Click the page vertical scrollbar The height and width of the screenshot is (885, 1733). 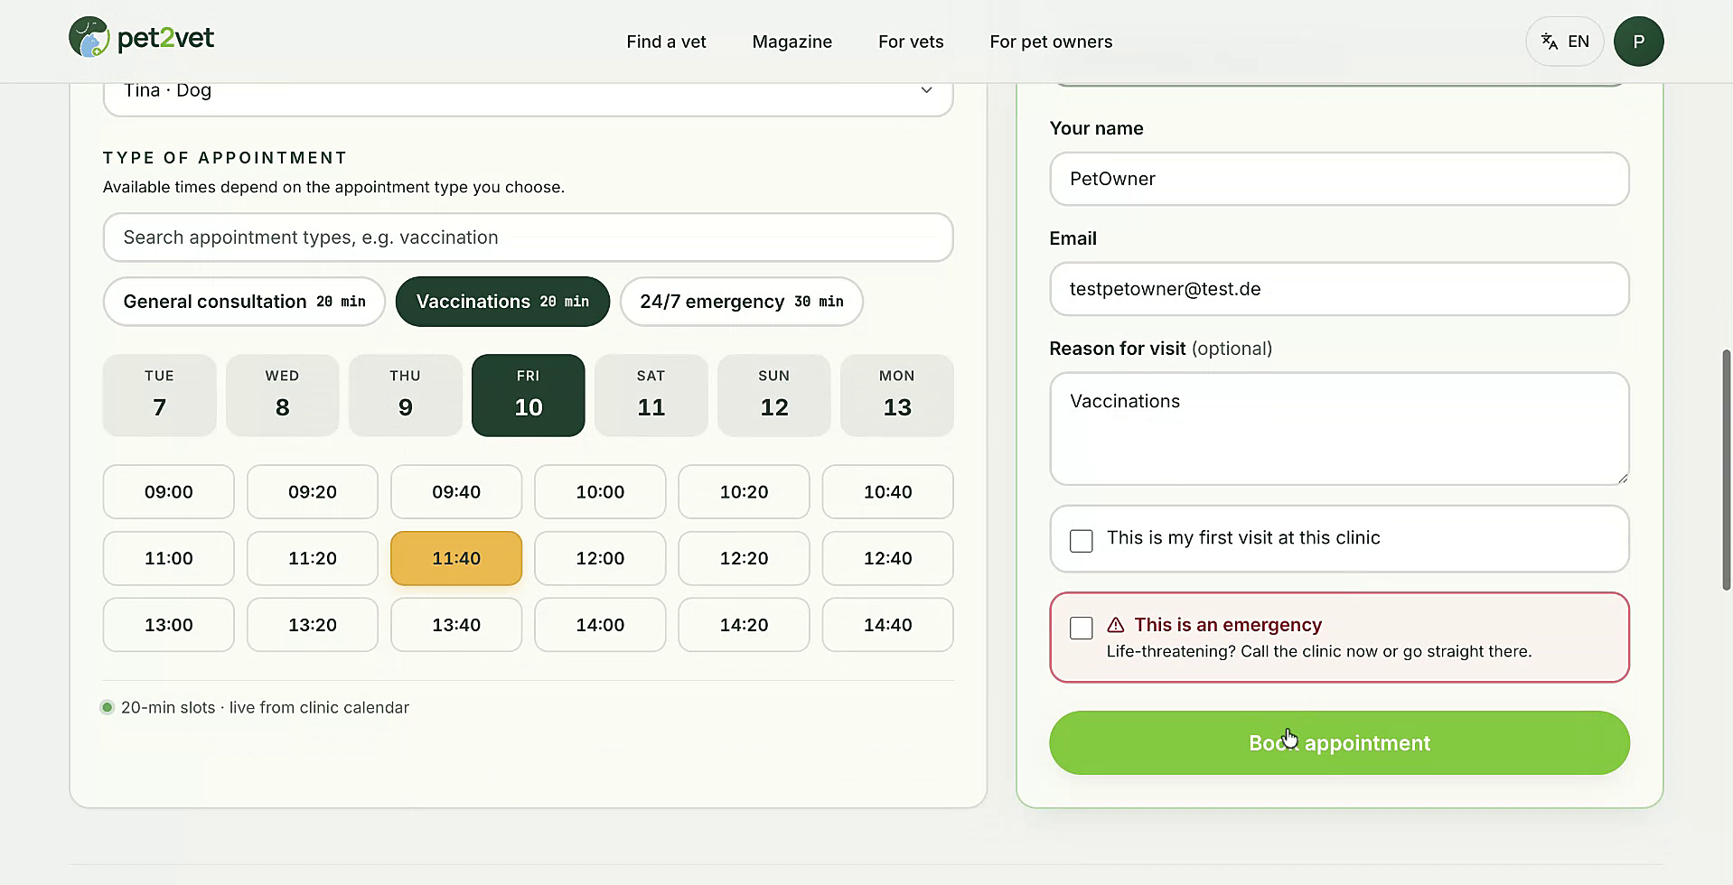[1727, 470]
